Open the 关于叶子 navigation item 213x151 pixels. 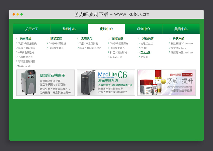pyautogui.click(x=32, y=29)
